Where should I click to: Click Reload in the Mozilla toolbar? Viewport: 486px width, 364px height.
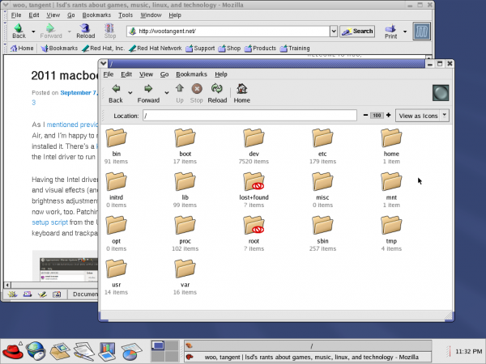86,32
